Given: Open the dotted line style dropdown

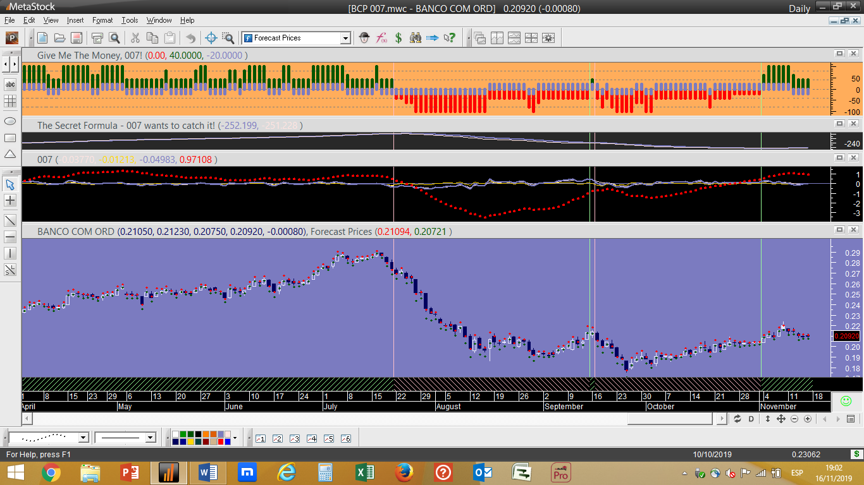Looking at the screenshot, I should click(x=83, y=438).
